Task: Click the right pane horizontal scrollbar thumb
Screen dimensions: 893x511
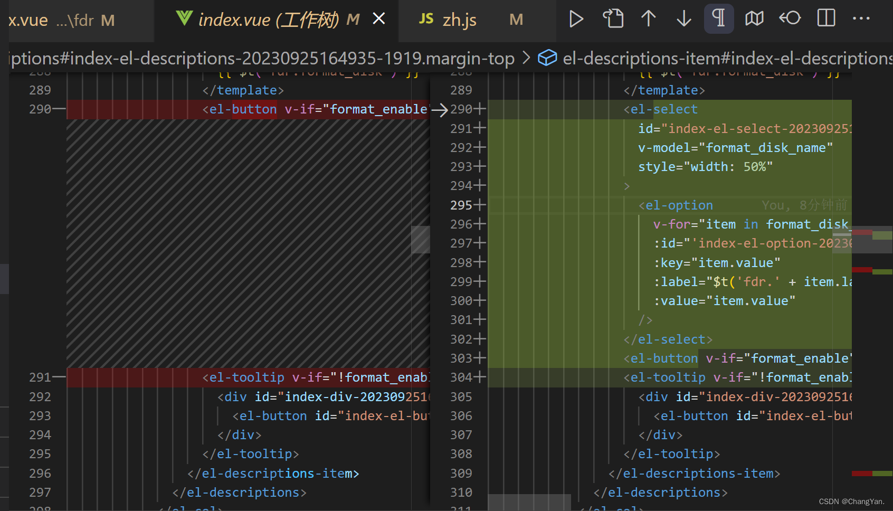Action: [529, 502]
